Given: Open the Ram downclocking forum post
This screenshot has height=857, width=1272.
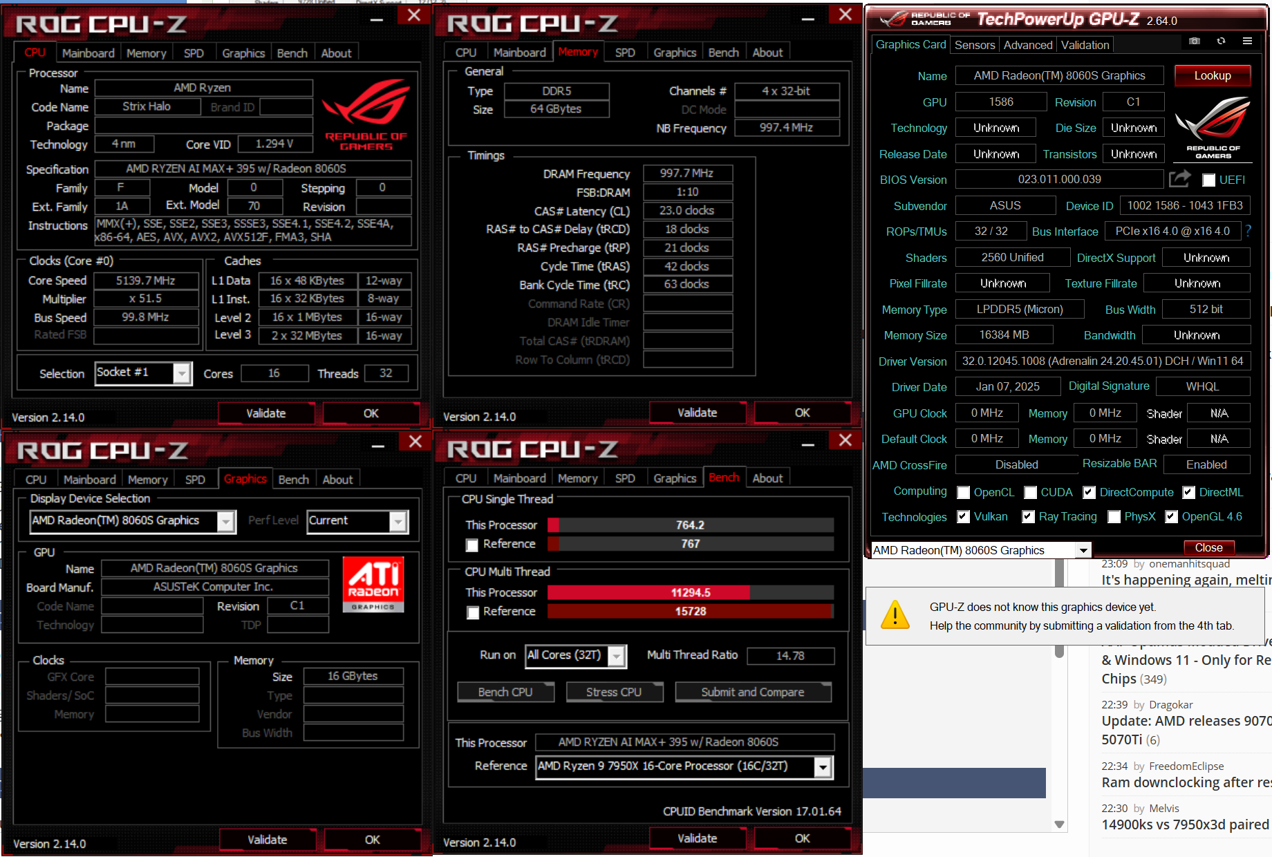Looking at the screenshot, I should [x=1186, y=782].
